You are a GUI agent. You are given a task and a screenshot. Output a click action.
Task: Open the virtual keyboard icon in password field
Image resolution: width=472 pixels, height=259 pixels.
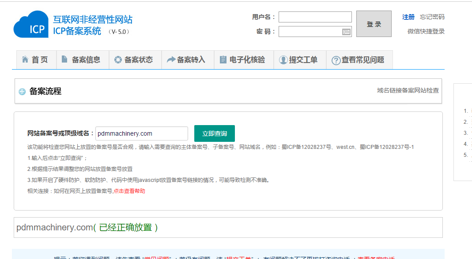pyautogui.click(x=346, y=32)
